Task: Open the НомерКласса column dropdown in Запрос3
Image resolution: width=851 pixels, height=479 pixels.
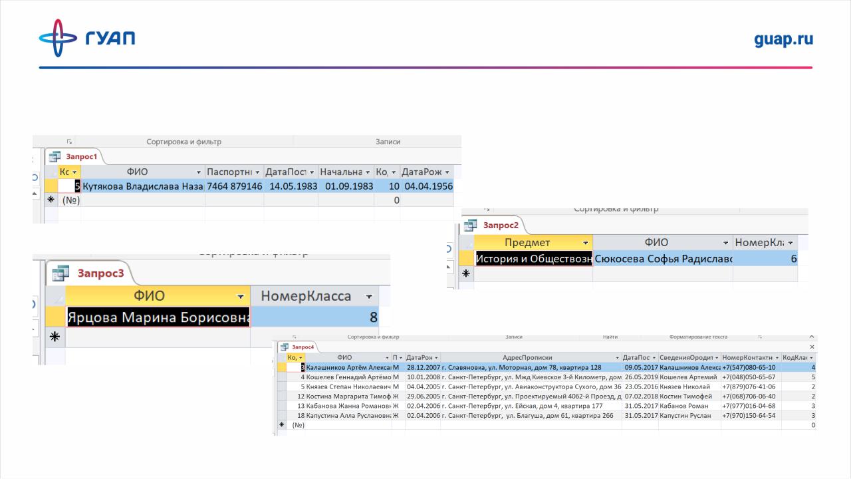Action: point(369,296)
